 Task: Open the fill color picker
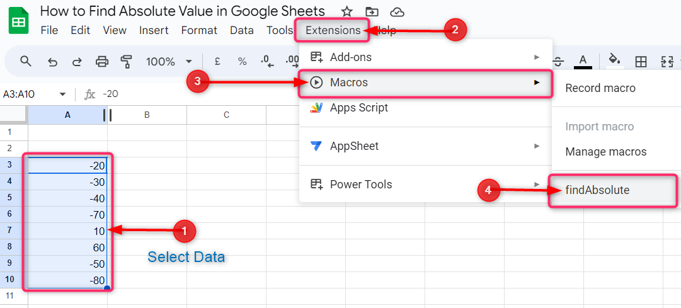click(x=614, y=60)
